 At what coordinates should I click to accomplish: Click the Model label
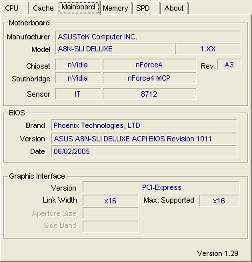point(41,49)
